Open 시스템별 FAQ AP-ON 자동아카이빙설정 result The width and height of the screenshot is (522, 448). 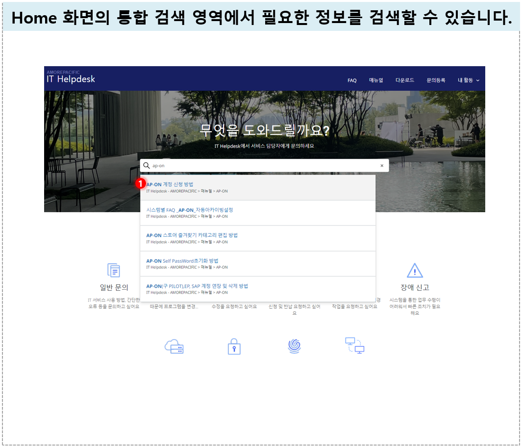(x=258, y=213)
